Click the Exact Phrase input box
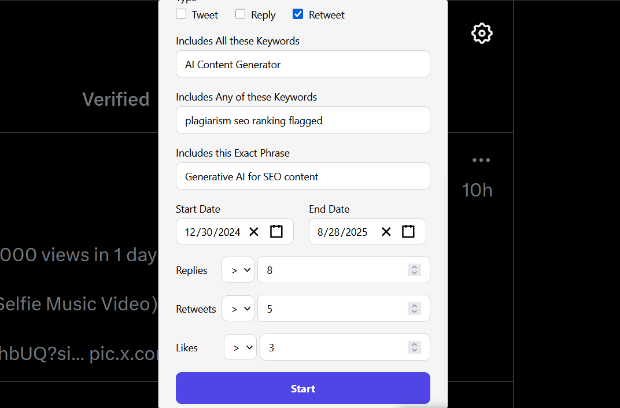 302,176
